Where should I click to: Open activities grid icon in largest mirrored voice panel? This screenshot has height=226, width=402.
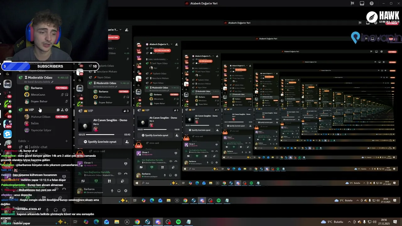point(109,181)
